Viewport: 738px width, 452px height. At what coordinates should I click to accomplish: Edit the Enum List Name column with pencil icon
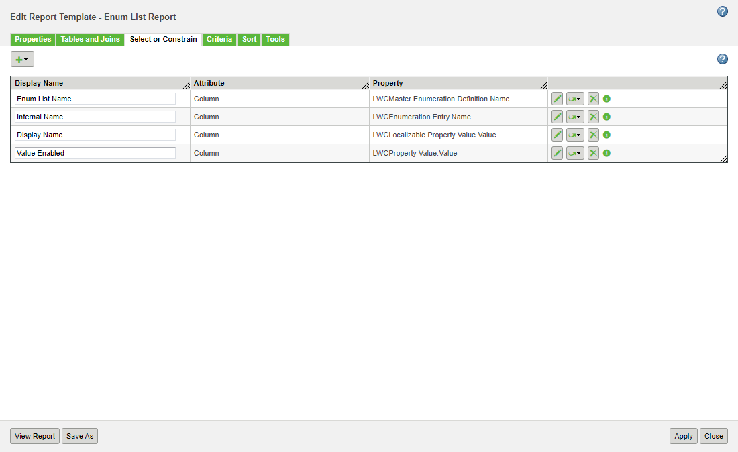click(x=557, y=98)
